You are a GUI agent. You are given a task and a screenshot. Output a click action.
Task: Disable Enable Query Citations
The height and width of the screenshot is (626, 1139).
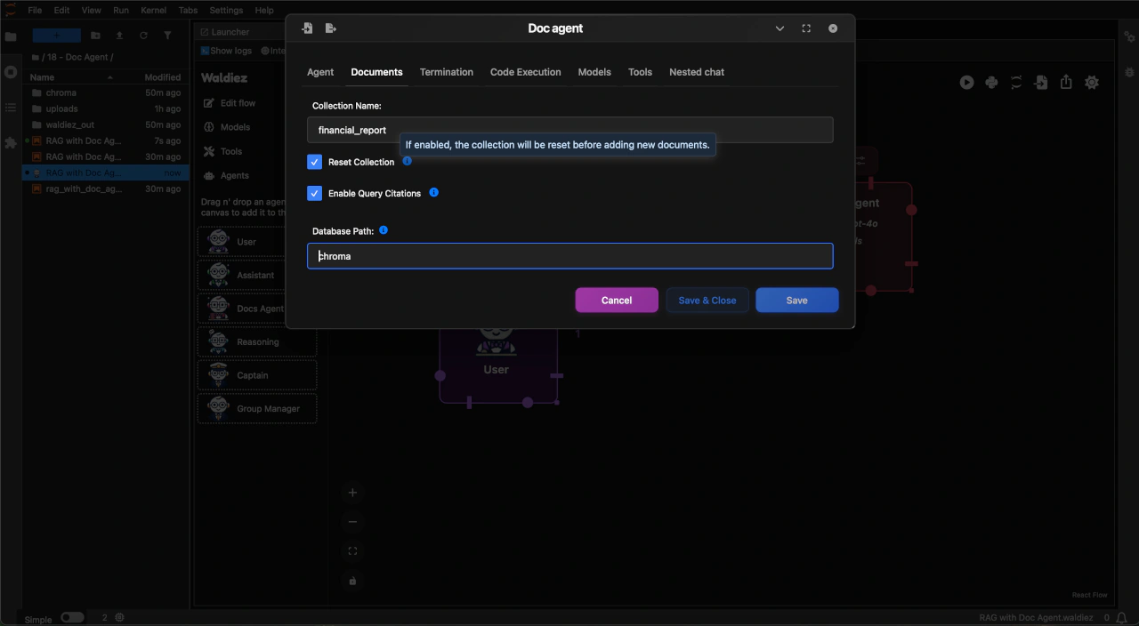point(314,193)
